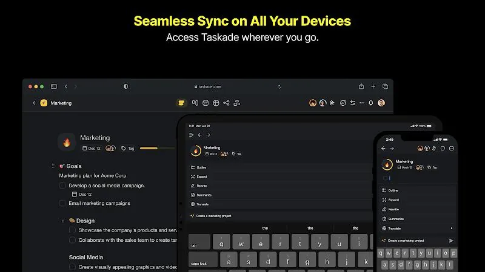This screenshot has height=272, width=485.
Task: Click the 'Social Media' heading text
Action: [86, 257]
